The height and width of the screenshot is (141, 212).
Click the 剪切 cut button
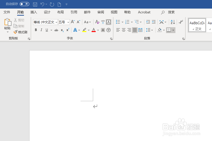point(19,20)
